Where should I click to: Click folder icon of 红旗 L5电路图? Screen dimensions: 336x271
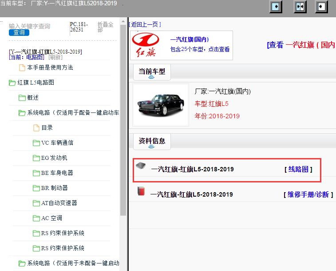(x=12, y=83)
